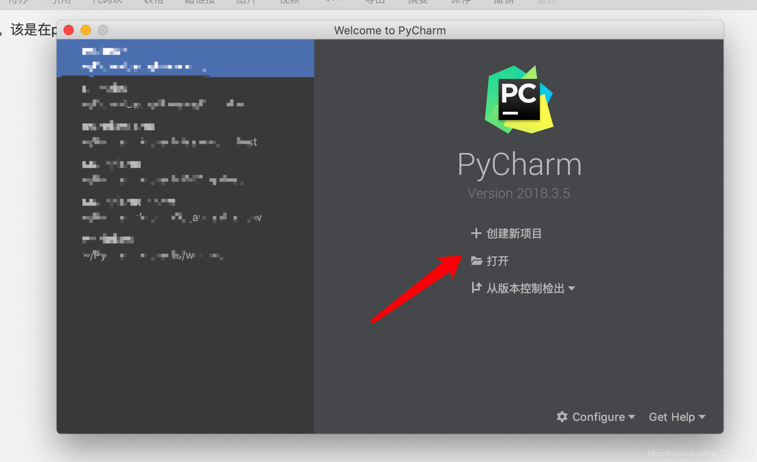
Task: Expand the 从版本控制检出 dropdown arrow
Action: pos(572,288)
